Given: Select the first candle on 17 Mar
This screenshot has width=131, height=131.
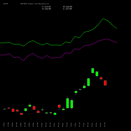Looking at the screenshot, I should click(x=5, y=109).
